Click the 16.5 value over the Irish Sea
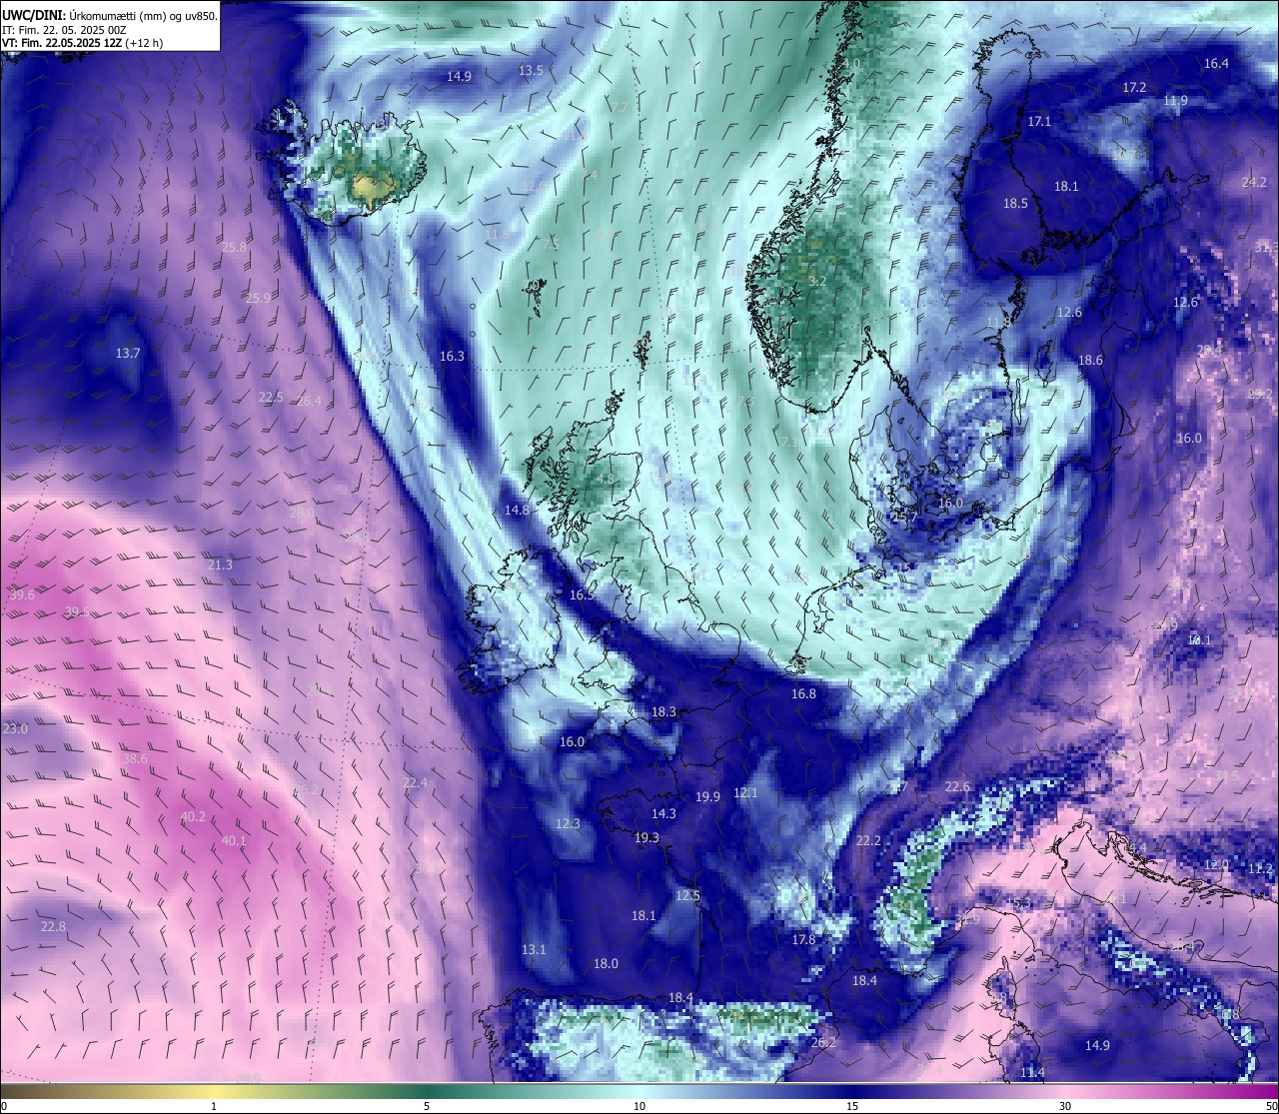The image size is (1279, 1114). (x=582, y=595)
